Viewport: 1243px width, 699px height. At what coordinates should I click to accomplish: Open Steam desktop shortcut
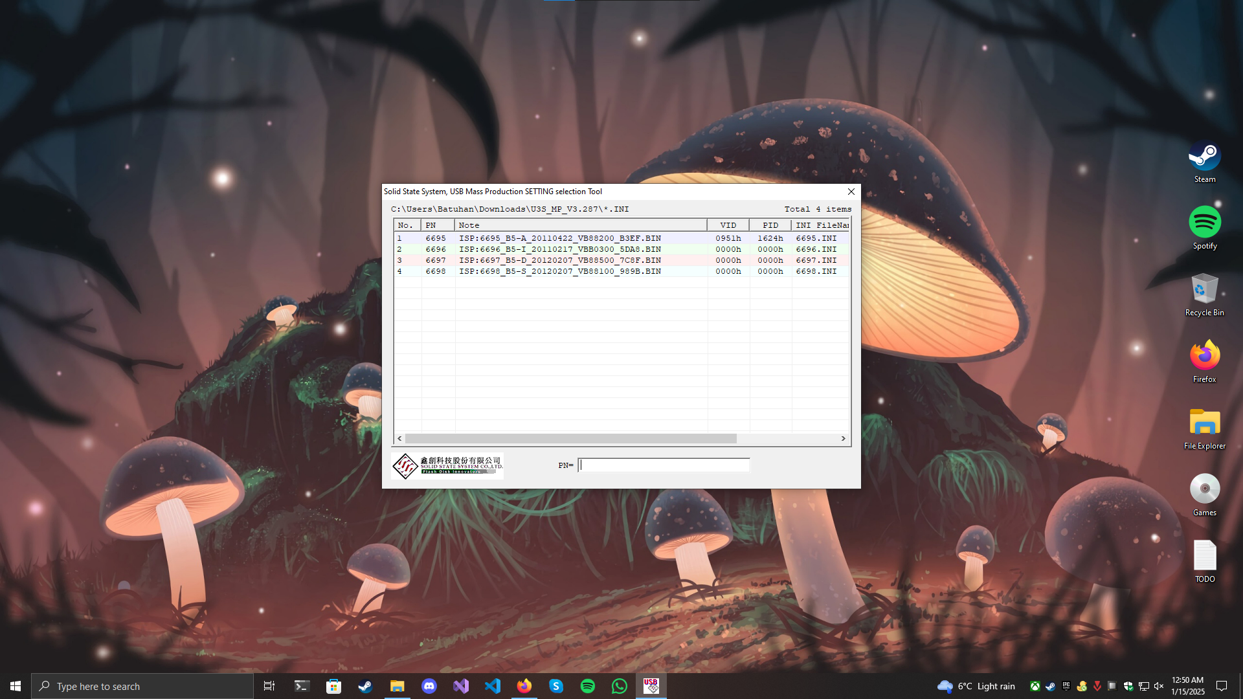[x=1204, y=157]
